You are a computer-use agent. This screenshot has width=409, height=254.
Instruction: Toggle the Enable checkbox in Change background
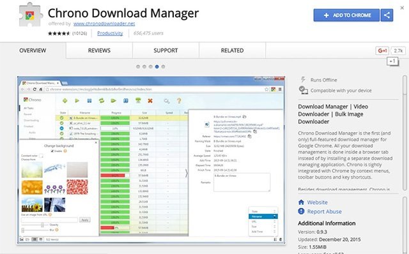52,151
